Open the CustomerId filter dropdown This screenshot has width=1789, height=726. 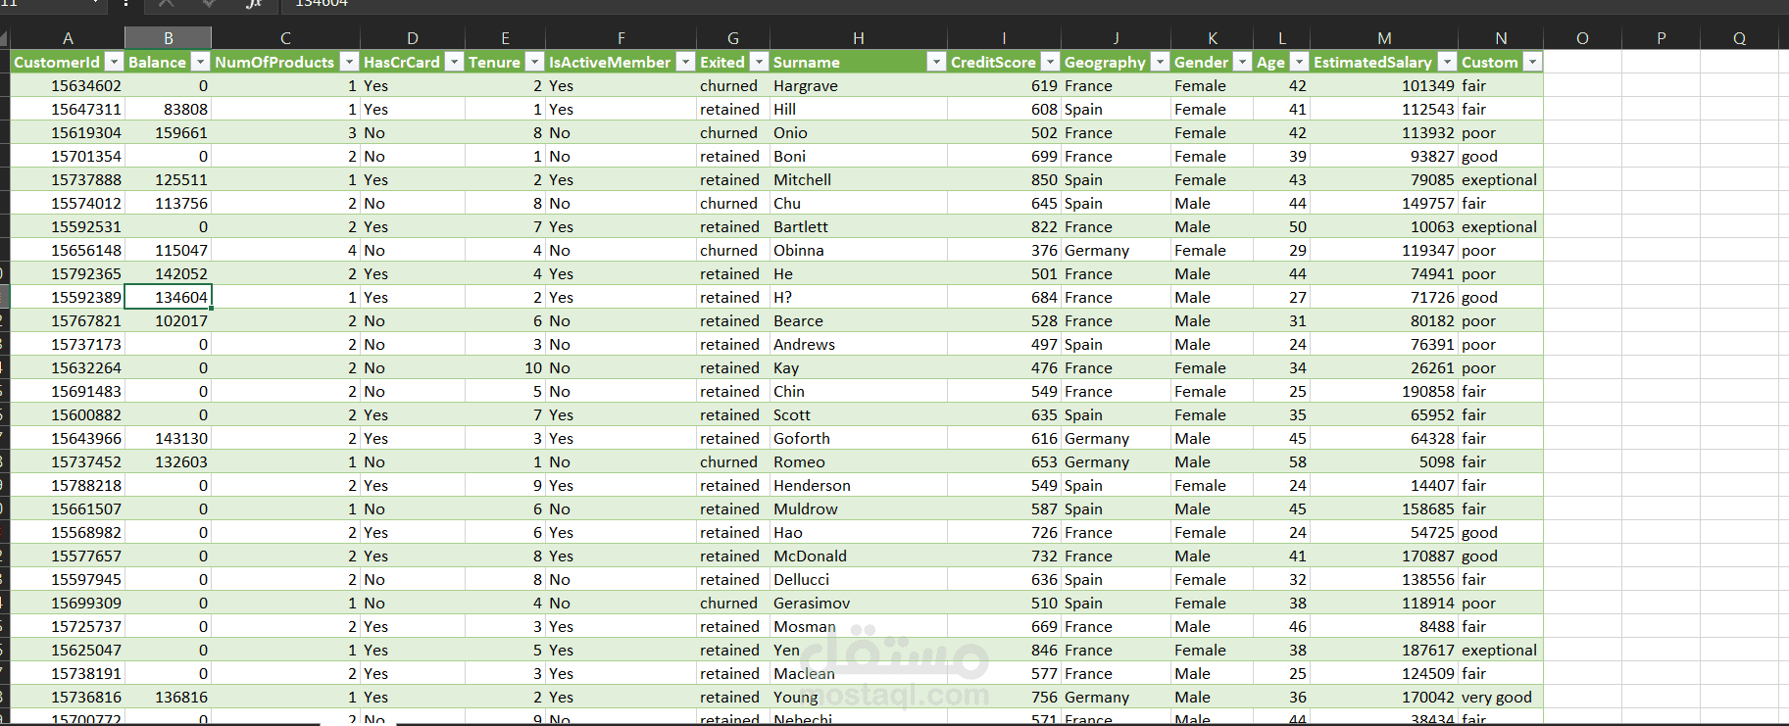click(x=114, y=62)
